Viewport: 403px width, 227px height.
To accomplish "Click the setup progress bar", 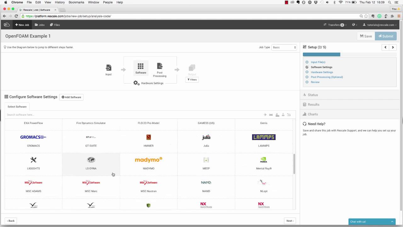I will pyautogui.click(x=349, y=55).
